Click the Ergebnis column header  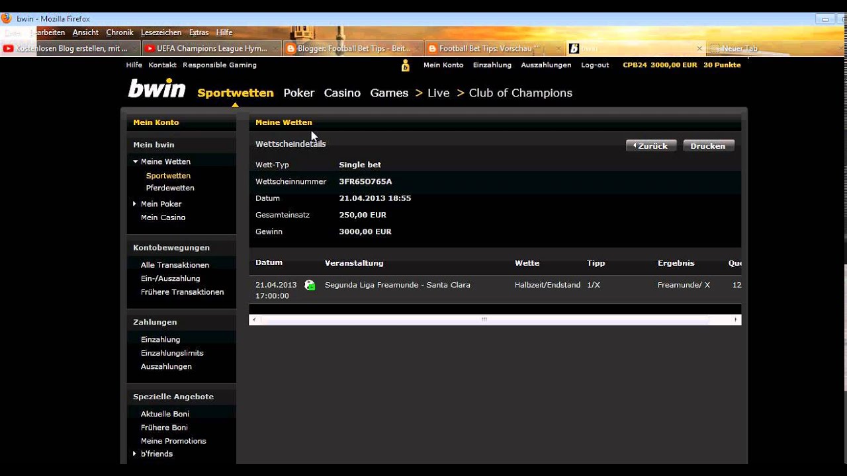click(676, 263)
